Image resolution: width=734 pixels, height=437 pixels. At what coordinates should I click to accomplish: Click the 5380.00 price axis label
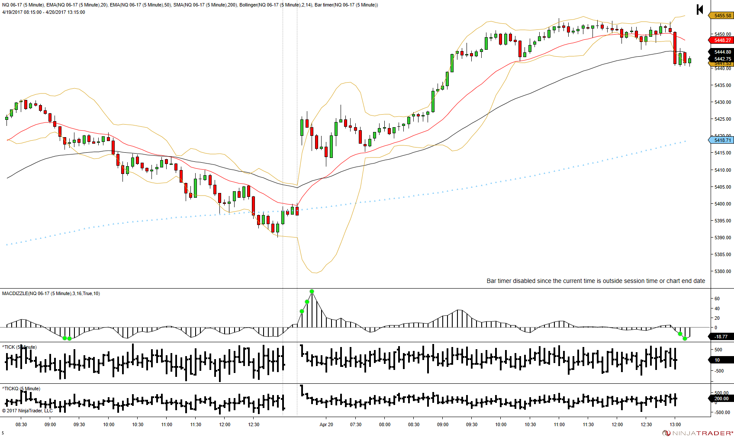pyautogui.click(x=723, y=271)
